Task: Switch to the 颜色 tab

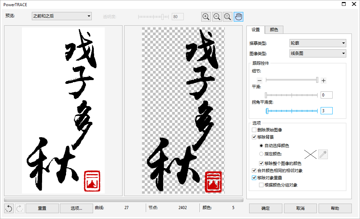Action: point(274,30)
